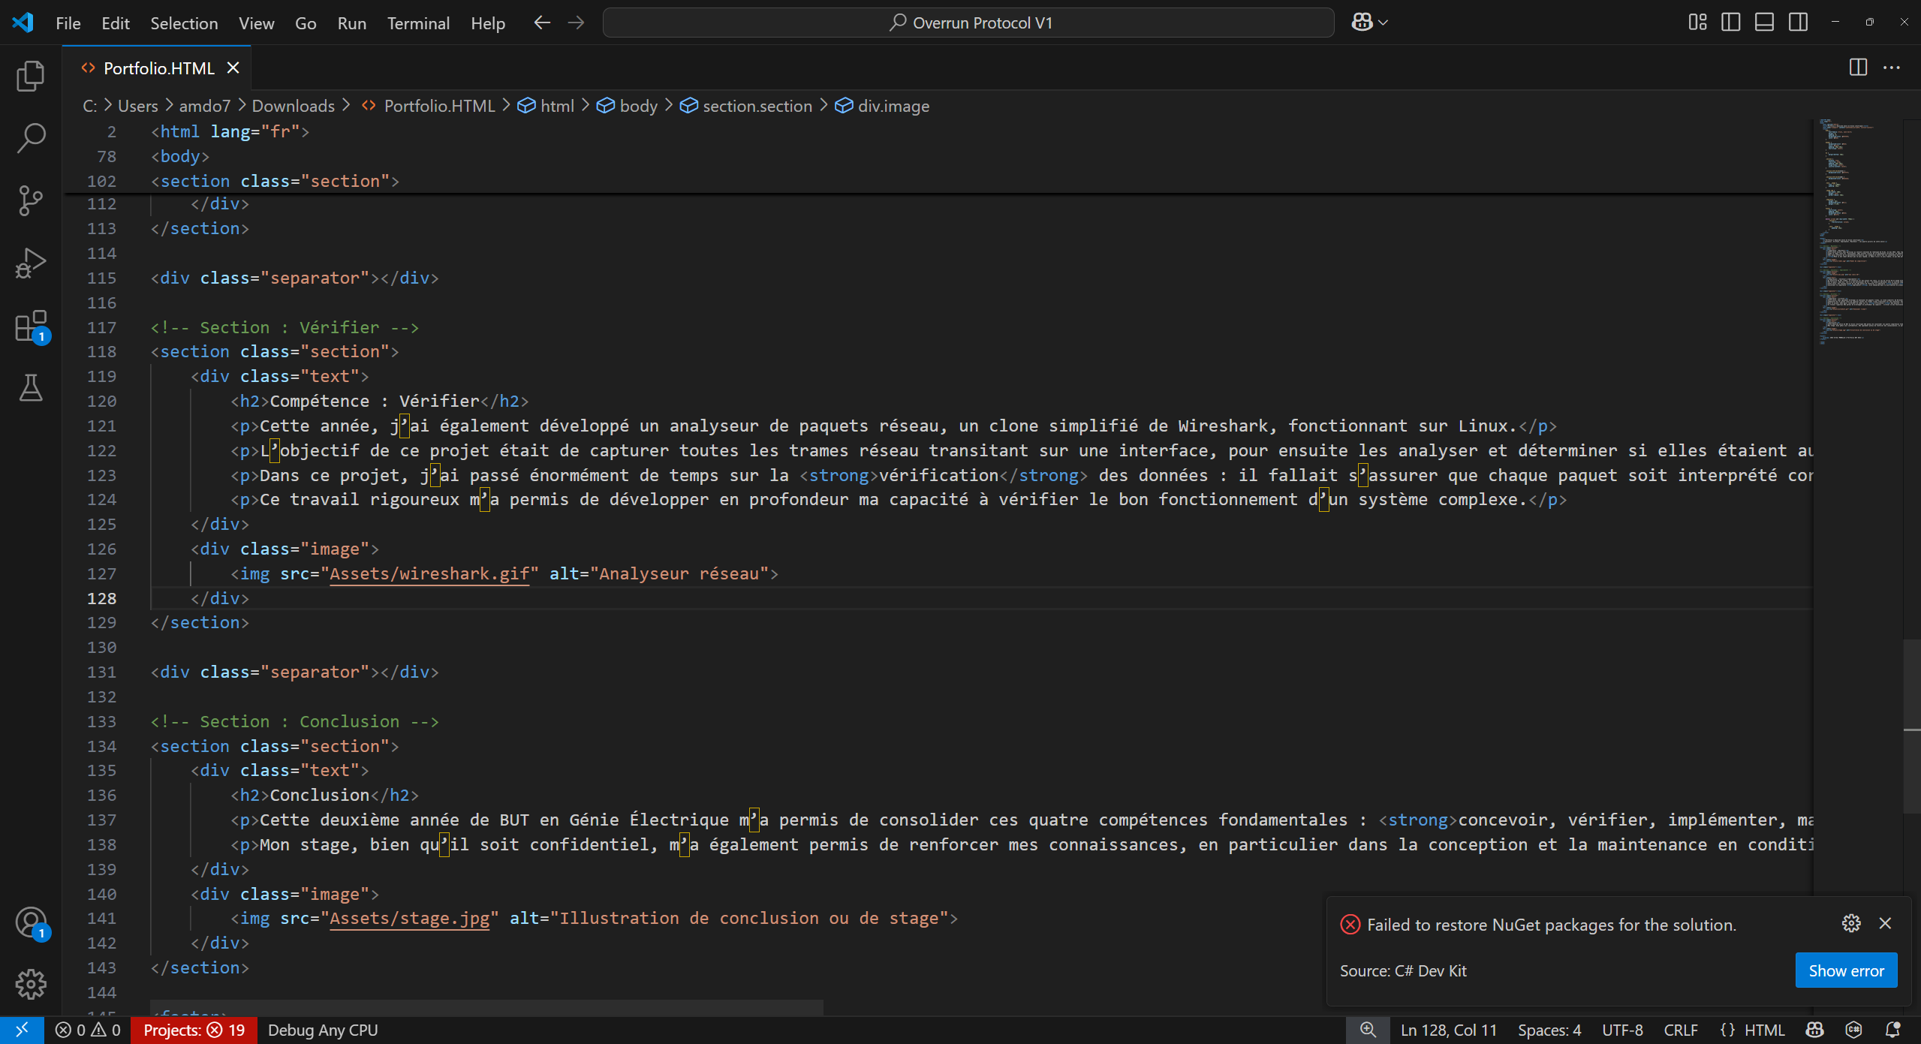This screenshot has height=1044, width=1921.
Task: Show errors and warnings problems count
Action: [88, 1030]
